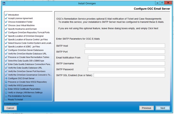Screen dimensions: 174x114
Task: Click checkmark icon beside Introduction step
Action: click(6, 15)
